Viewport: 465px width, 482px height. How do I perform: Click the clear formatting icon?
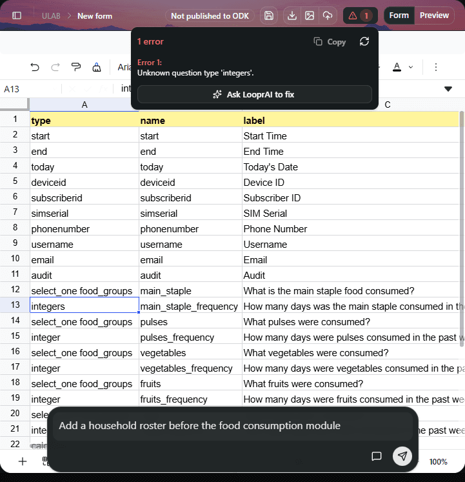97,67
